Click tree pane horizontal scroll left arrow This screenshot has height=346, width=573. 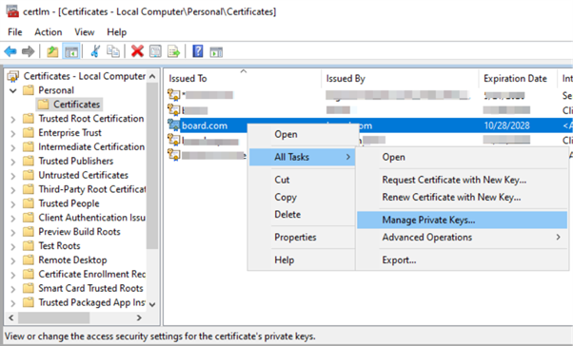[x=11, y=317]
